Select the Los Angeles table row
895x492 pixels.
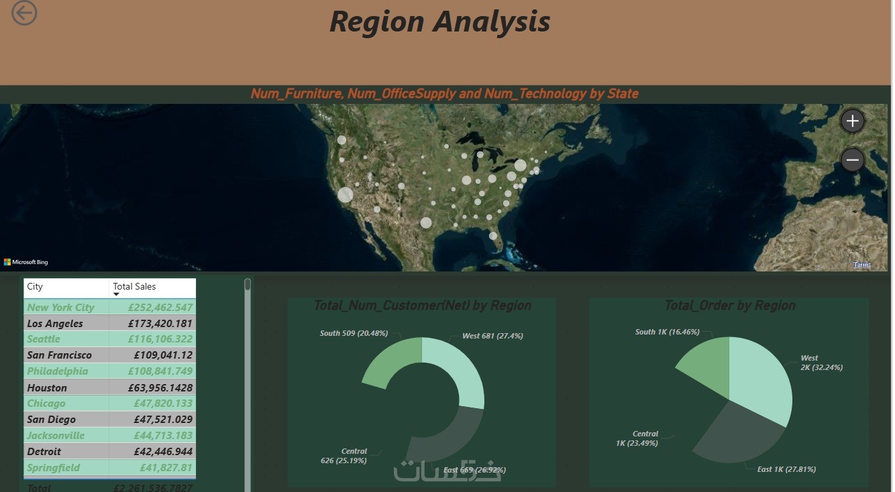pos(110,323)
